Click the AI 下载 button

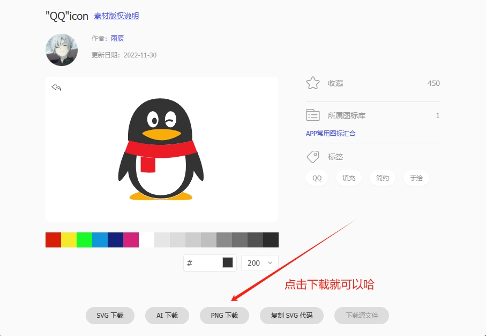(167, 316)
